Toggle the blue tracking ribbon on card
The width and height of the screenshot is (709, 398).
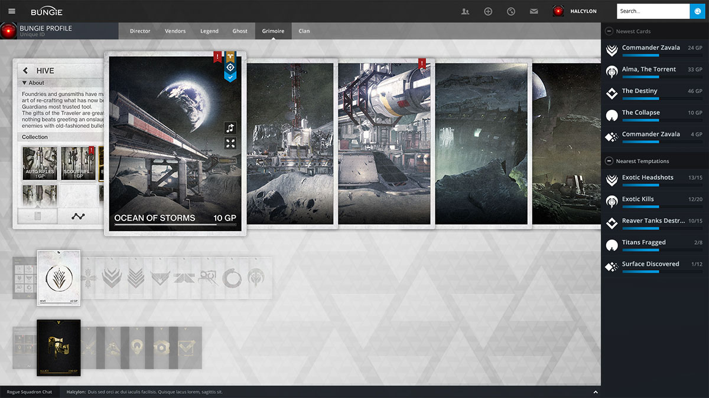230,67
